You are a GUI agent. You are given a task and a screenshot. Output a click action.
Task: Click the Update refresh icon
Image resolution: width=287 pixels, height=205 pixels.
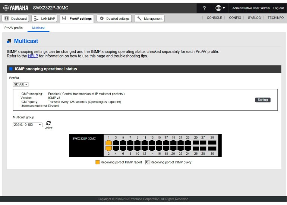48,124
